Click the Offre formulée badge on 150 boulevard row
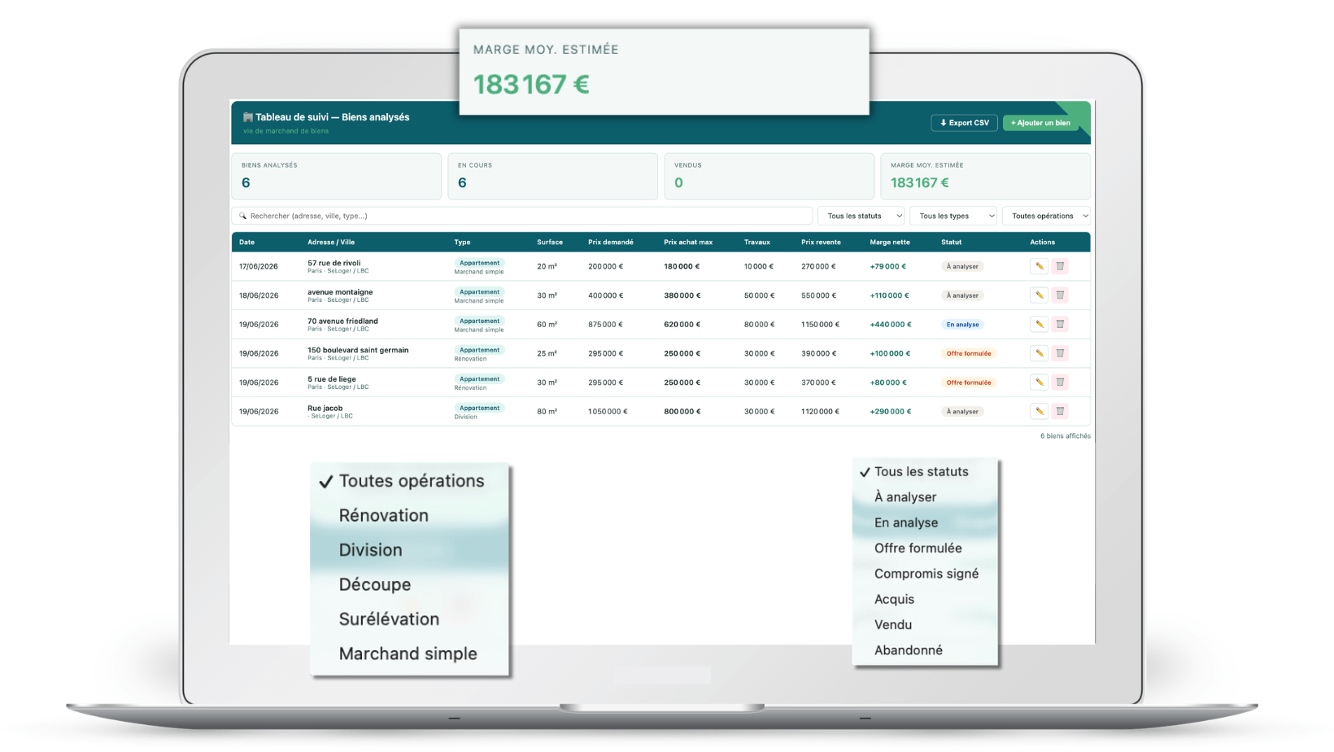The width and height of the screenshot is (1334, 752). pyautogui.click(x=969, y=353)
